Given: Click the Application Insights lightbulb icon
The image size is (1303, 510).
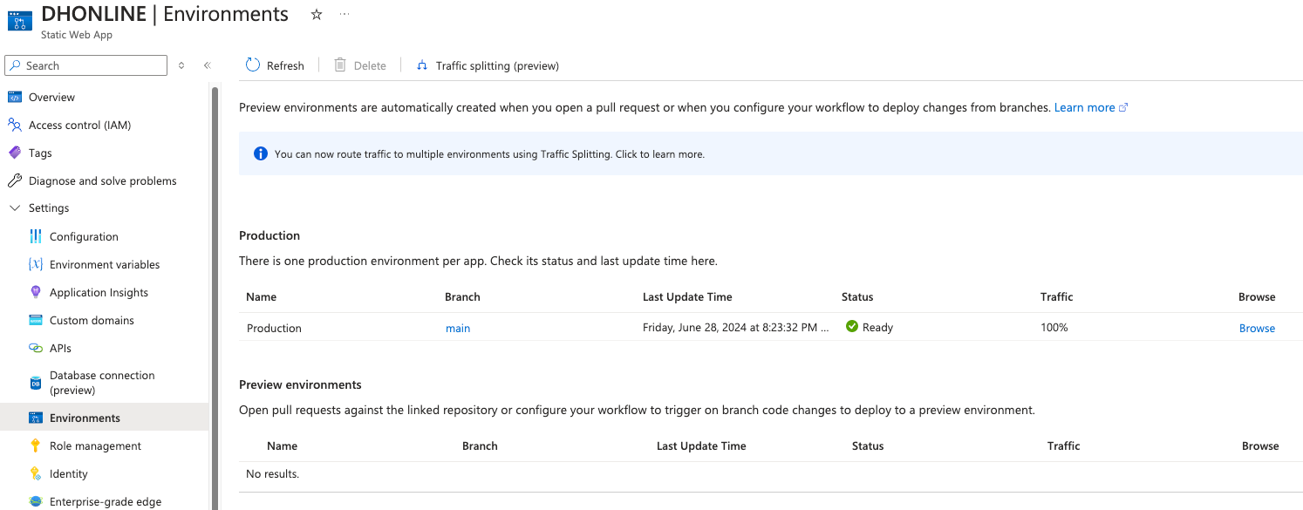Looking at the screenshot, I should (35, 292).
